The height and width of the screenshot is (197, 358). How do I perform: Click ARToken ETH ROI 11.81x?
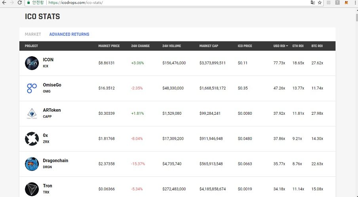pos(298,113)
